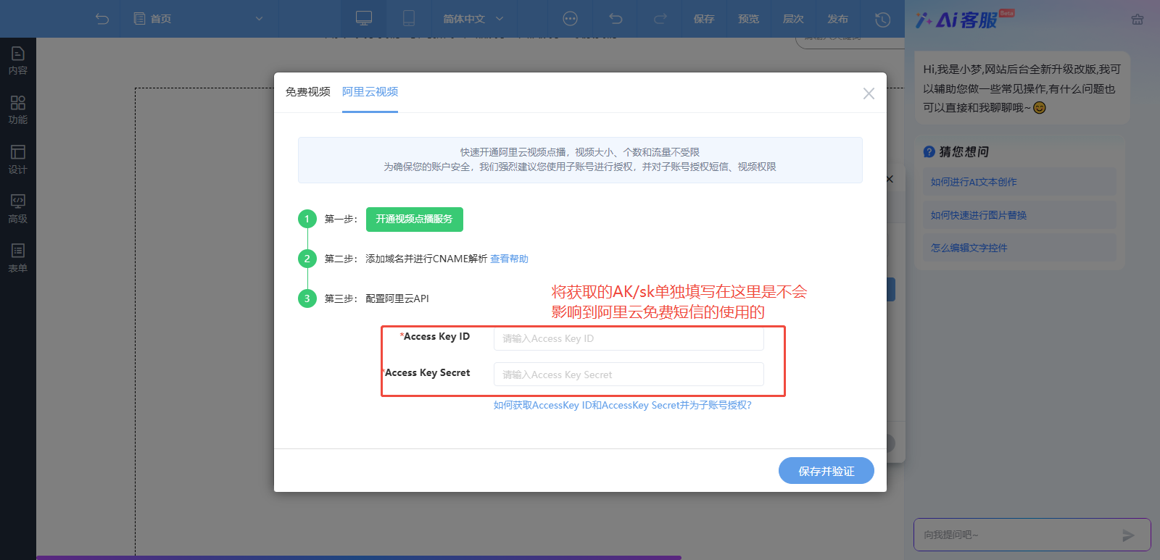The width and height of the screenshot is (1160, 560).
Task: Open the 设计 sidebar panel
Action: click(18, 159)
